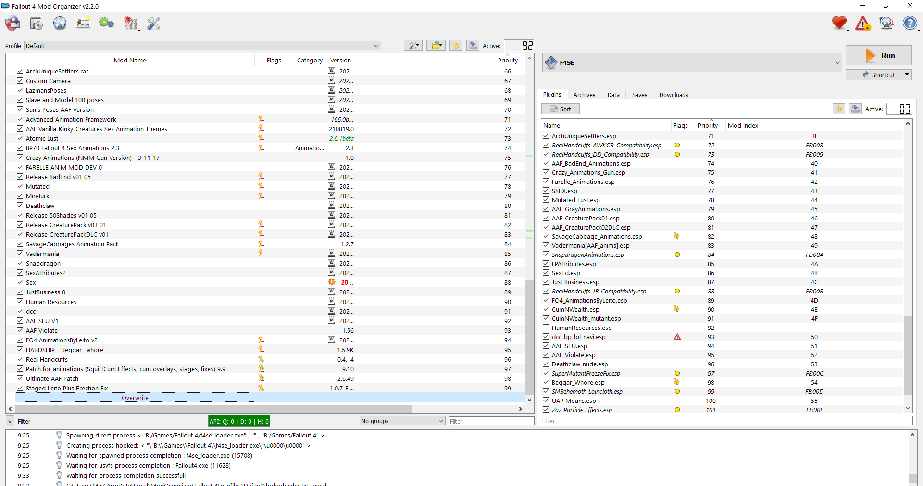Sort plugins by the Mod Index column header
923x486 pixels.
tap(743, 125)
